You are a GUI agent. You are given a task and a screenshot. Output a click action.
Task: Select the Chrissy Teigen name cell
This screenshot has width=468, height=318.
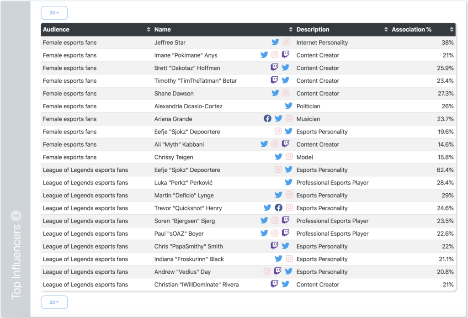pyautogui.click(x=174, y=157)
